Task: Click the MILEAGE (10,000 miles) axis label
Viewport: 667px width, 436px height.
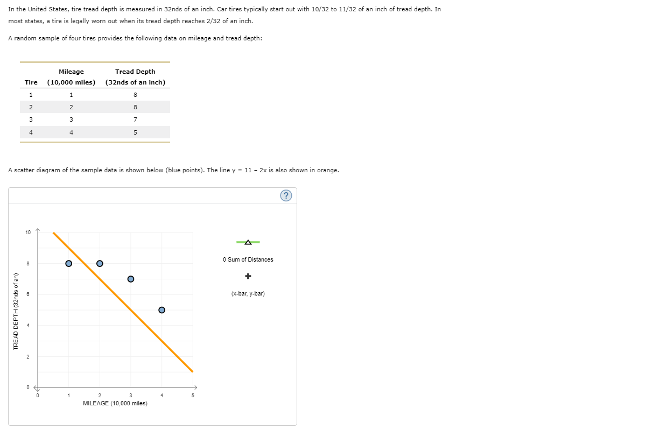Action: [x=115, y=403]
